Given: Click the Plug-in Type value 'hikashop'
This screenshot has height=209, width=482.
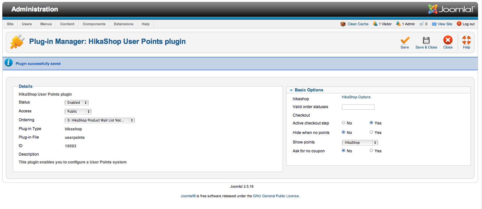Looking at the screenshot, I should (x=73, y=129).
